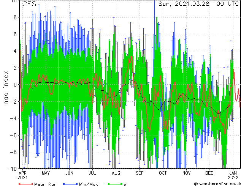Click the y-axis value -6

point(13,135)
